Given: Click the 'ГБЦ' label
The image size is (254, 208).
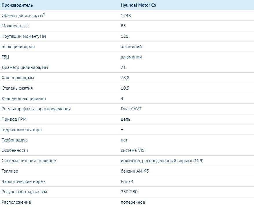Looking at the screenshot, I should click(5, 57).
